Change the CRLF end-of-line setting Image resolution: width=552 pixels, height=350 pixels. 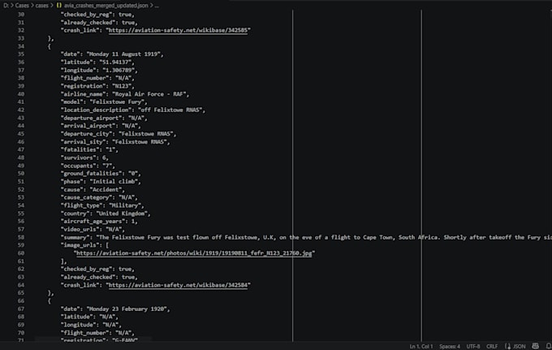click(492, 347)
